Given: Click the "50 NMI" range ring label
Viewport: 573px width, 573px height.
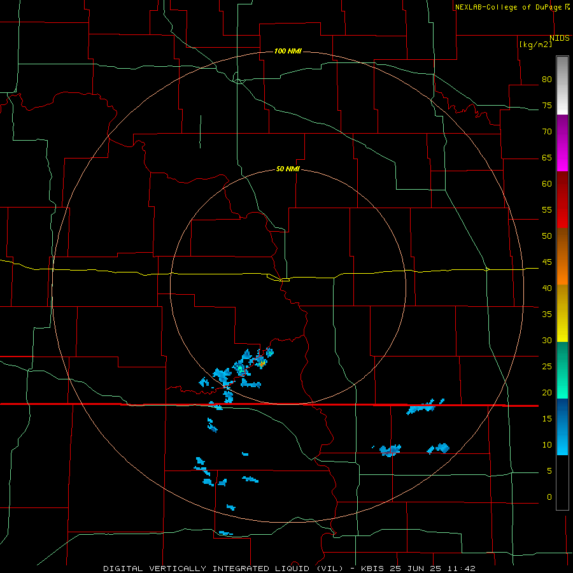Looking at the screenshot, I should pos(288,169).
